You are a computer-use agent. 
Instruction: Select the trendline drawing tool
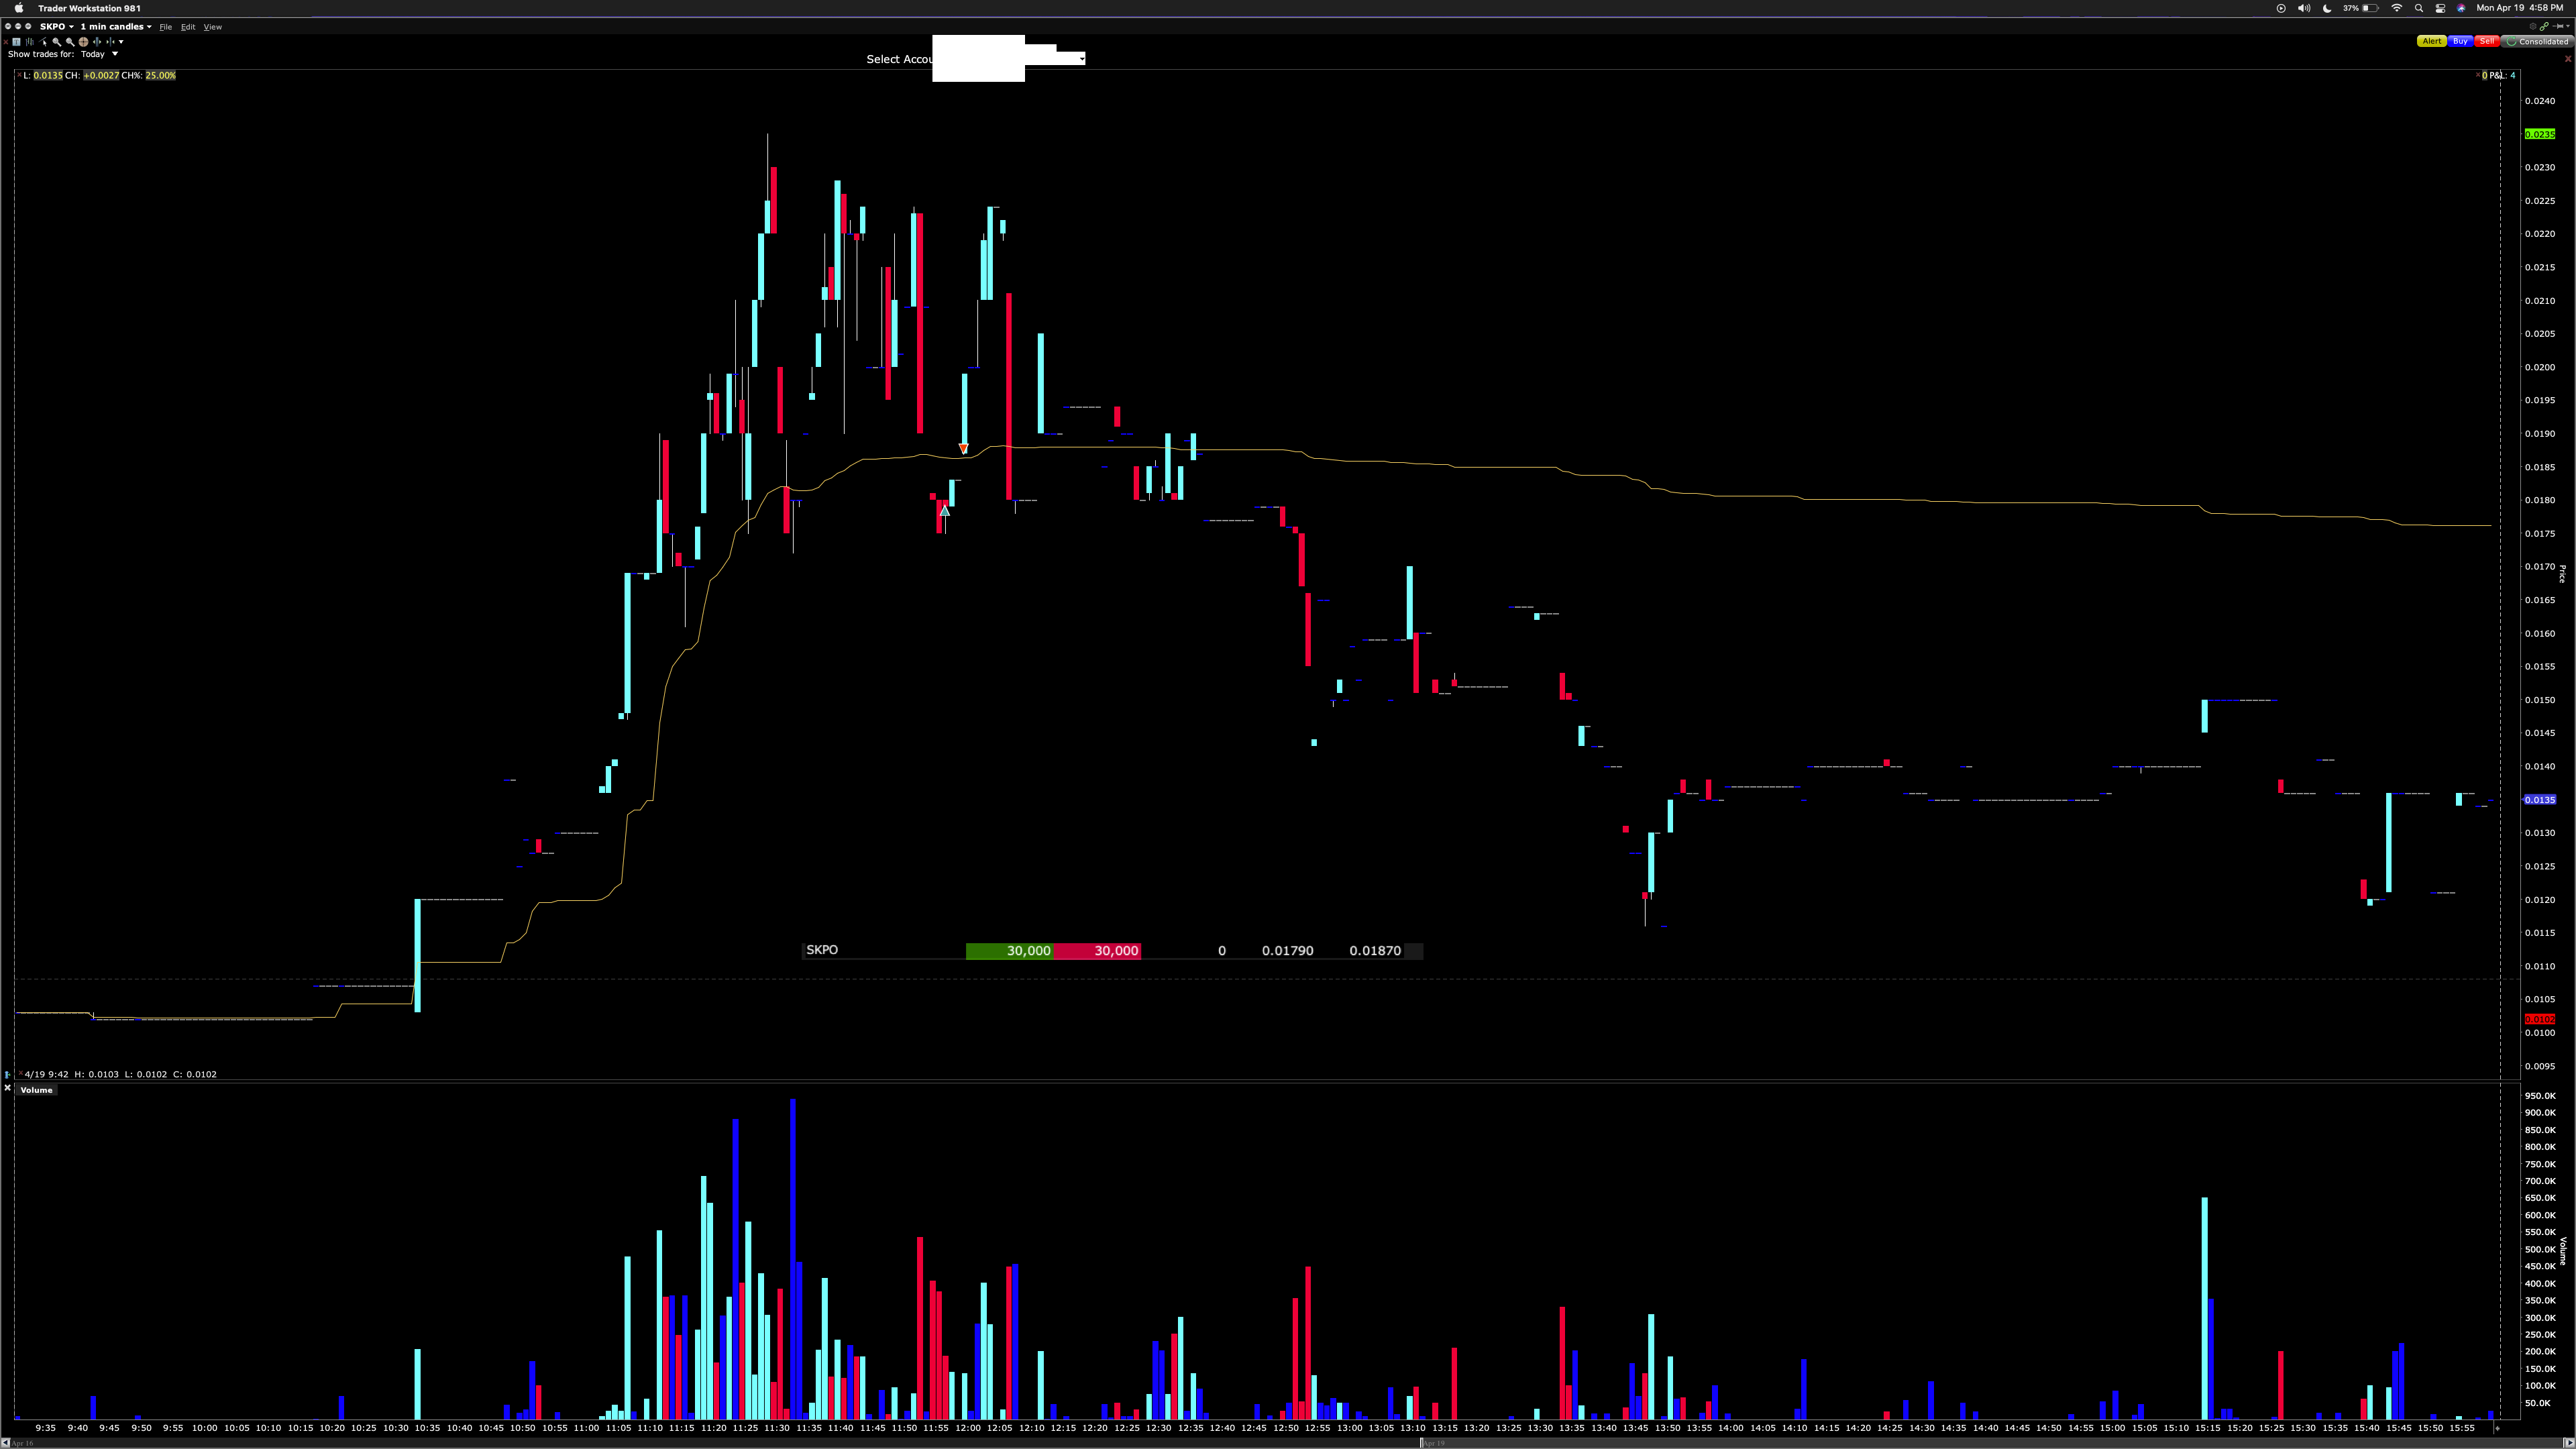pyautogui.click(x=43, y=42)
